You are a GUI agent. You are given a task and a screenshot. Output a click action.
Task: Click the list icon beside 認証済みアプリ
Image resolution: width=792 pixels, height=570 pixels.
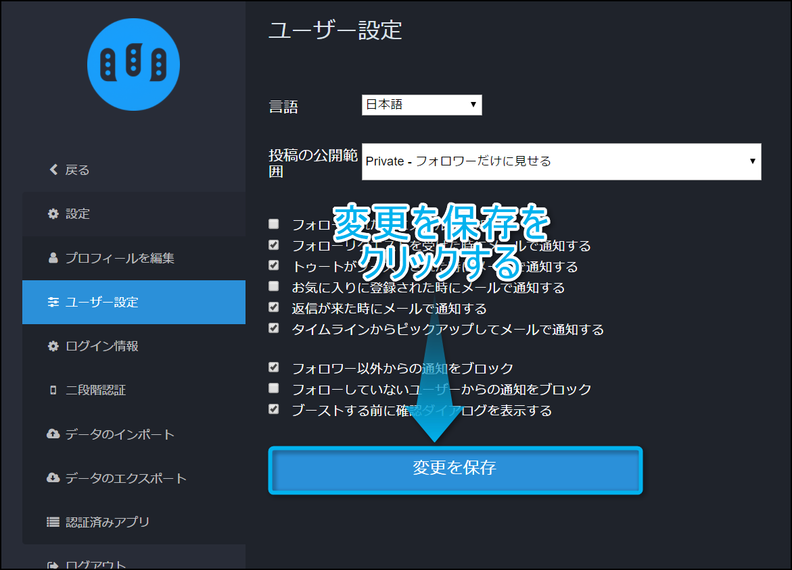53,522
